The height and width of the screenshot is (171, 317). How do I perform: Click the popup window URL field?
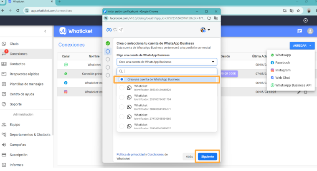(x=157, y=18)
